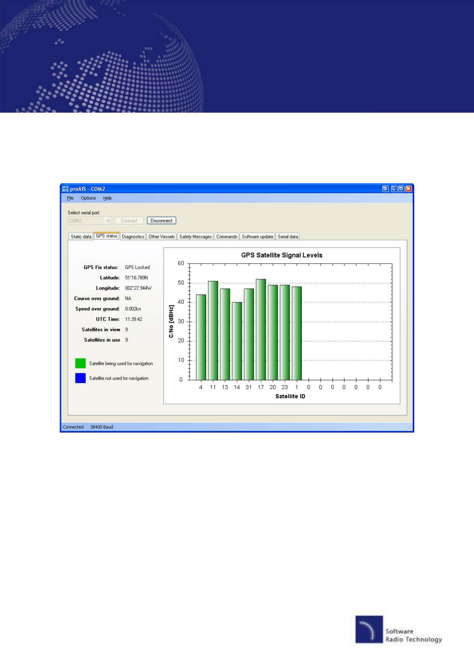Switch to the Static data tab
474x650 pixels.
(81, 237)
